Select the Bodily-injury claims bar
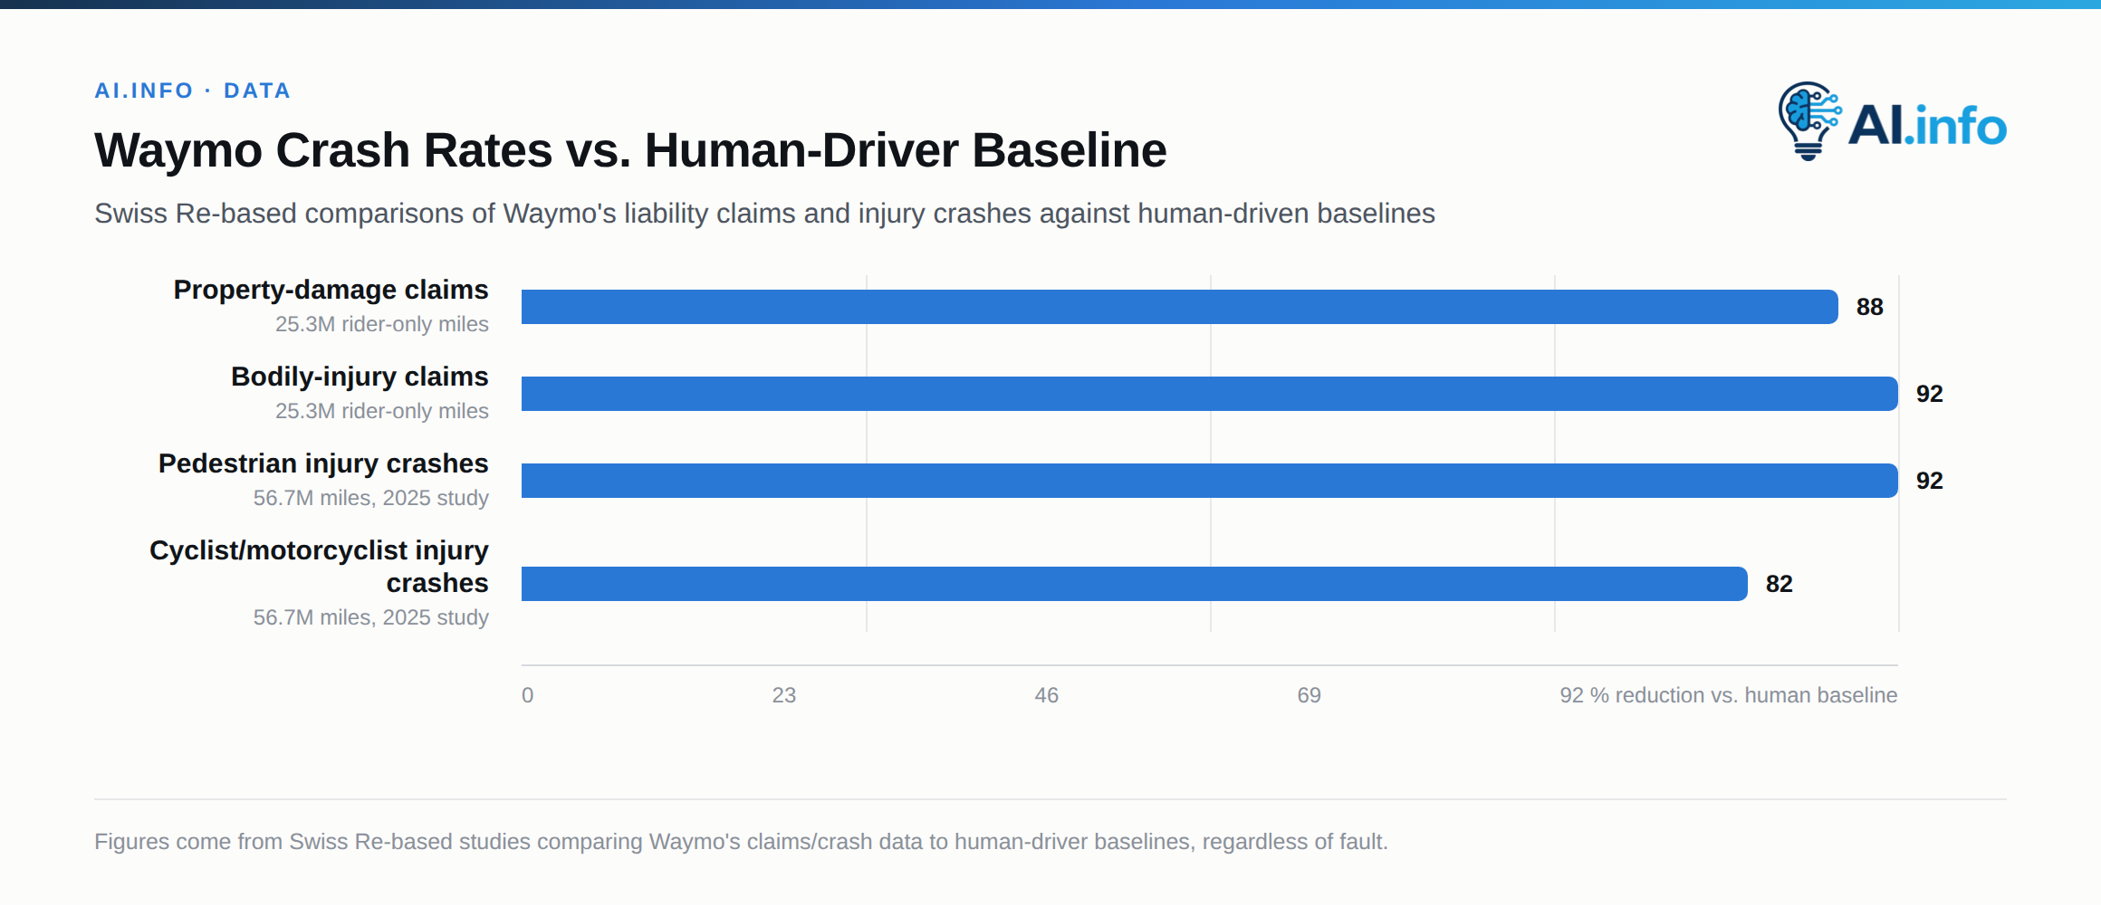Viewport: 2101px width, 907px height. [x=1210, y=394]
